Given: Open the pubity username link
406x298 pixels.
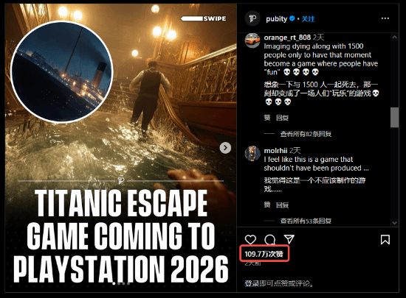Looking at the screenshot, I should coord(276,19).
